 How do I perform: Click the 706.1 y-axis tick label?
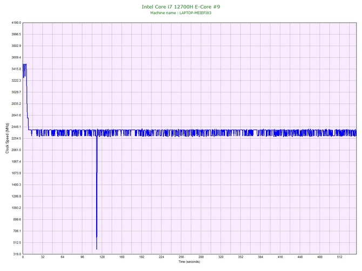[15, 231]
